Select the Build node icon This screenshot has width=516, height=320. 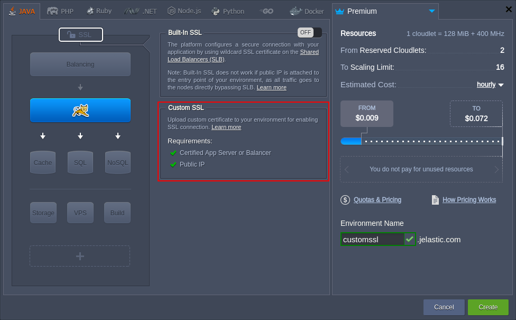[117, 213]
